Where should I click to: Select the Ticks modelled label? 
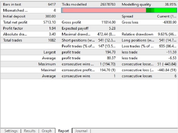[74, 4]
